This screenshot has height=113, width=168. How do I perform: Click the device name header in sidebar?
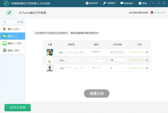coord(12,22)
